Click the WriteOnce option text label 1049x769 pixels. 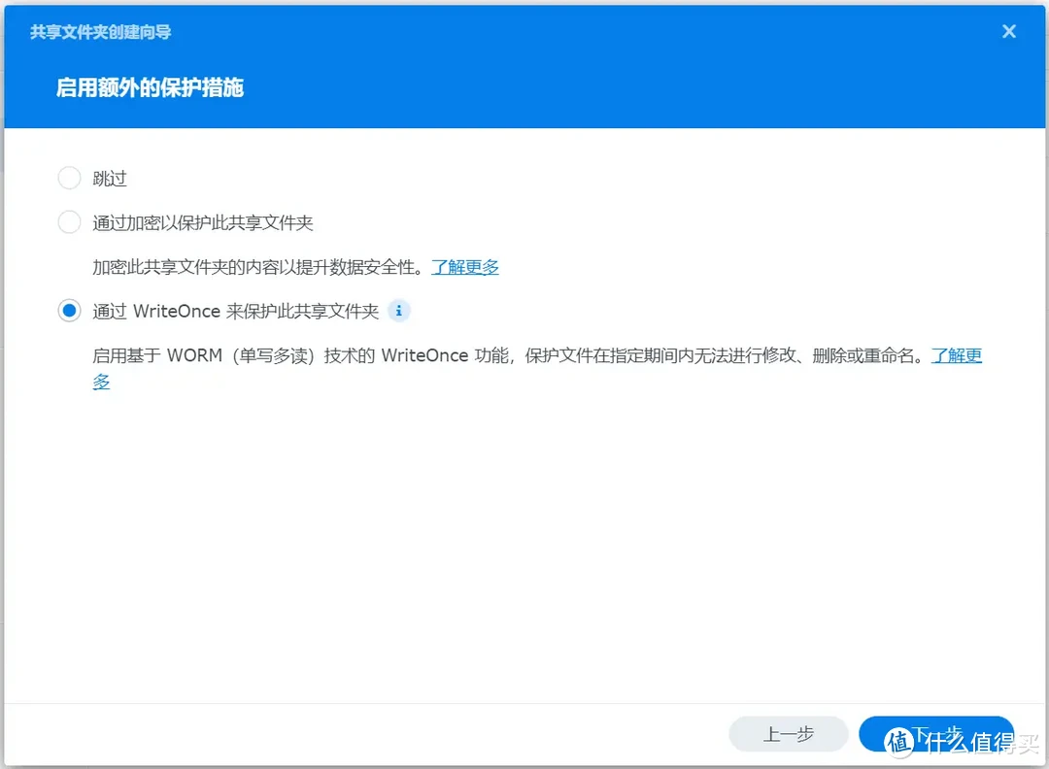pyautogui.click(x=233, y=311)
